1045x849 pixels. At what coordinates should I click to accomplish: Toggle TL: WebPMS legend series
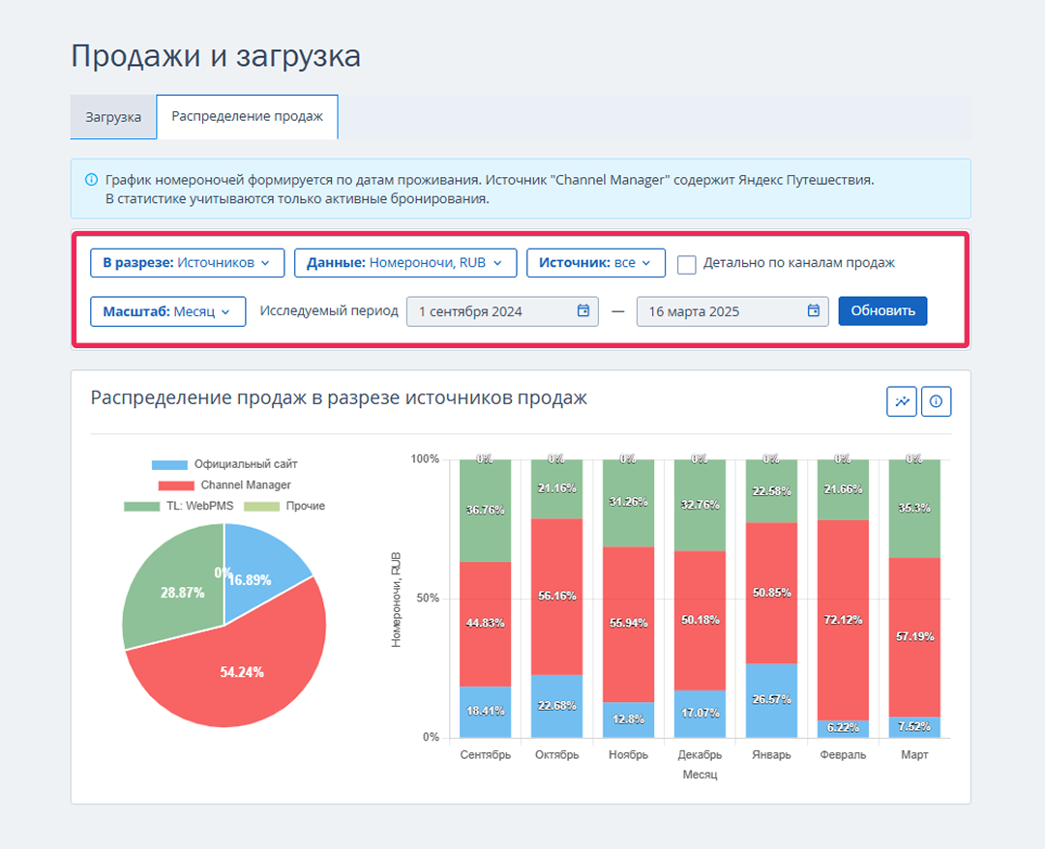click(179, 506)
